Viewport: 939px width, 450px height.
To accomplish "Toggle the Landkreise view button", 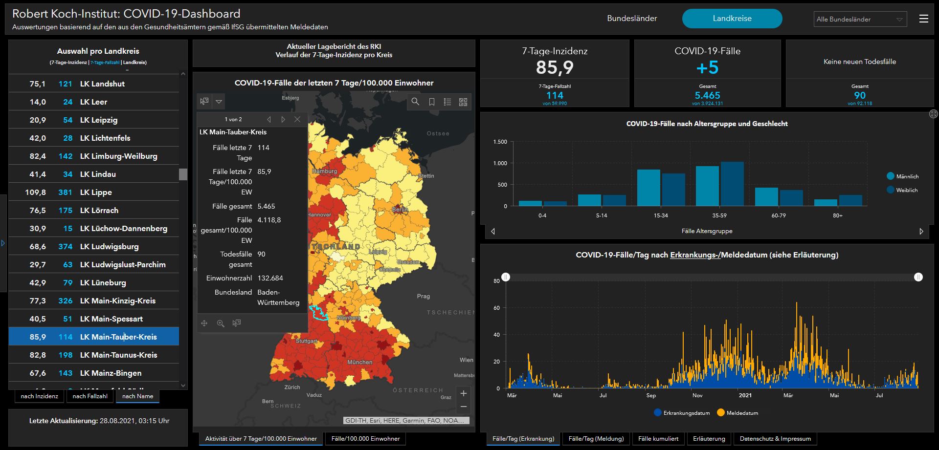I will (x=732, y=19).
